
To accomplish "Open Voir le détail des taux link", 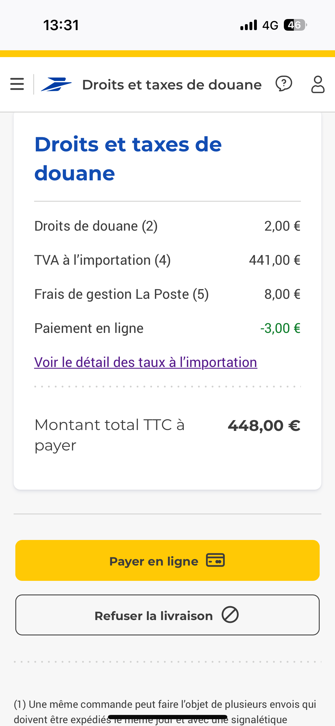I will (x=145, y=362).
